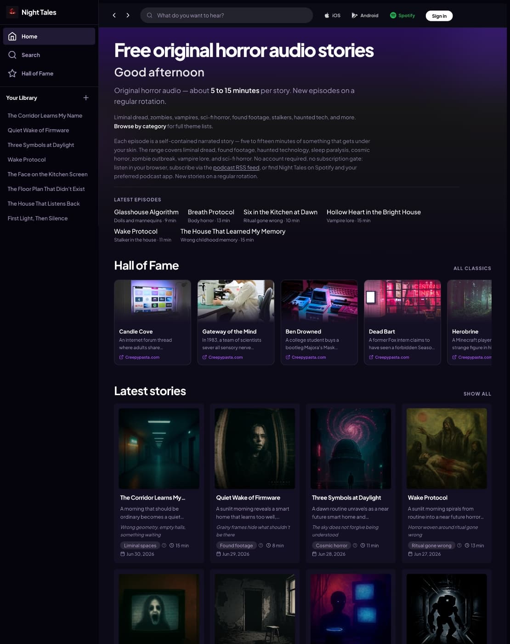Open story with robot silhouette in hallway
Screen dimensions: 510x644
pos(447,609)
